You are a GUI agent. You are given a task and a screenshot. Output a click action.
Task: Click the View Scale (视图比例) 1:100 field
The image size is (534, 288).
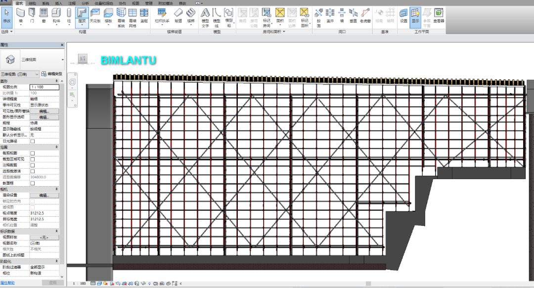(x=44, y=87)
